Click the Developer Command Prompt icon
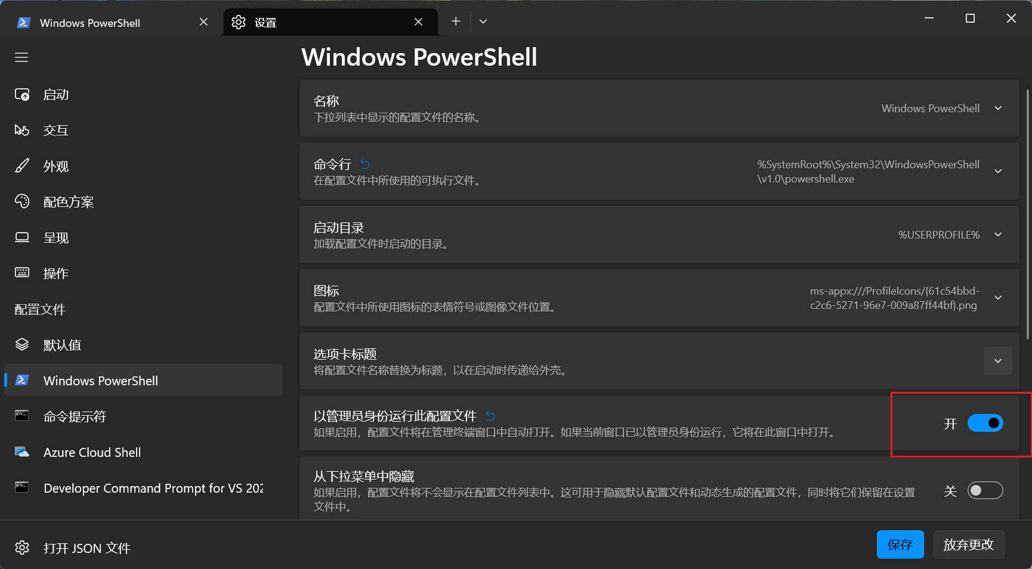The image size is (1032, 569). point(22,488)
